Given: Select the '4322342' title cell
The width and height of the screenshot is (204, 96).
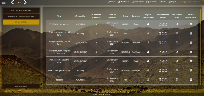Looking at the screenshot, I should pos(59,80).
